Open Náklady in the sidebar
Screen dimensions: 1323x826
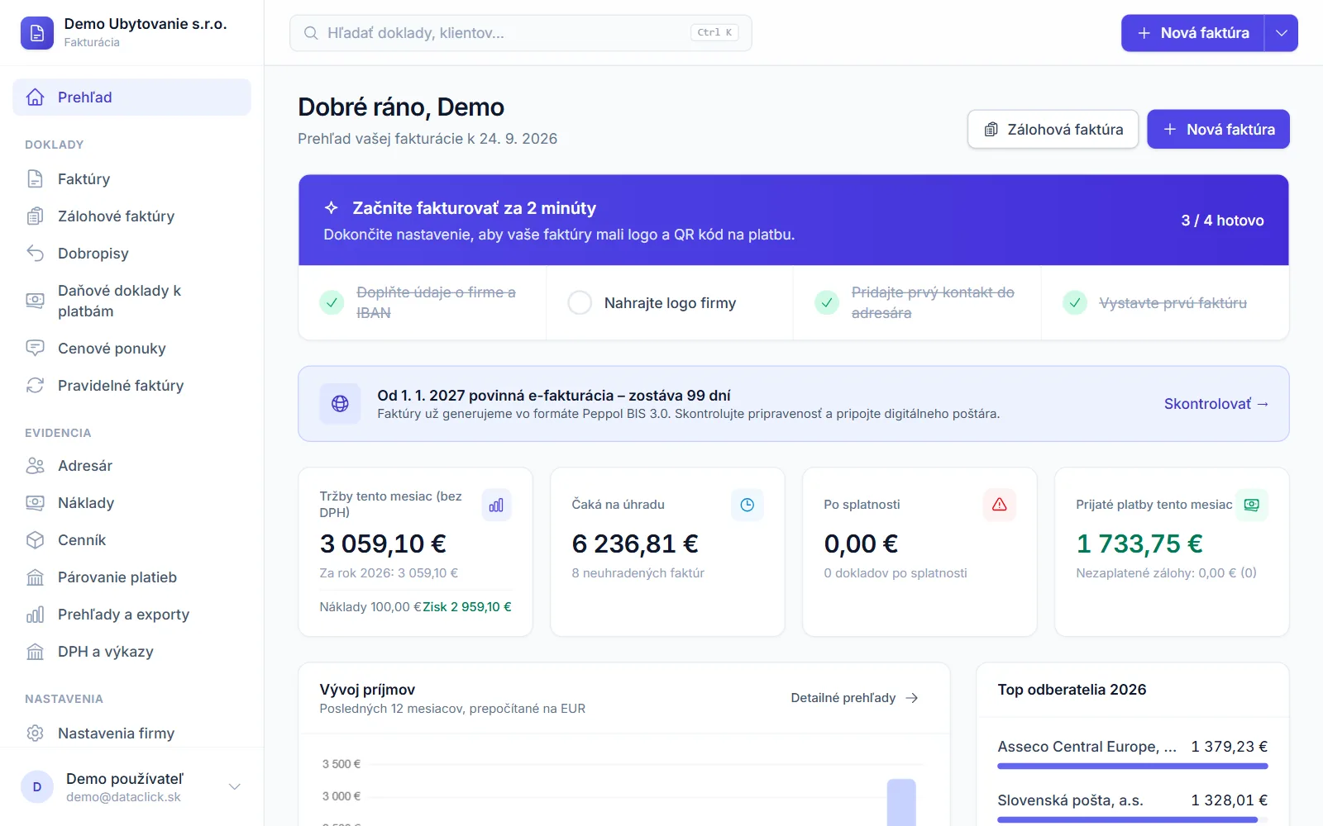point(131,503)
